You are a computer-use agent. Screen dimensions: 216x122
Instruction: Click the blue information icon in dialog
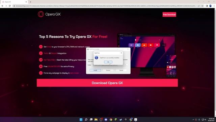point(97,58)
